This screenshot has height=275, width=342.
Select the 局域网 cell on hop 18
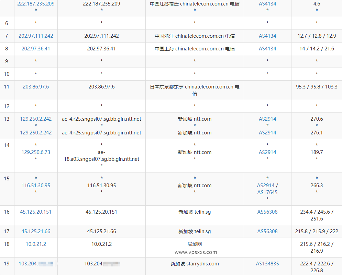[x=195, y=244]
